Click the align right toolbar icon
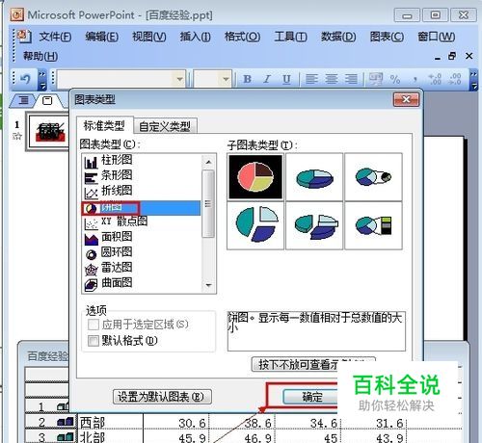Image resolution: width=482 pixels, height=443 pixels. point(351,79)
